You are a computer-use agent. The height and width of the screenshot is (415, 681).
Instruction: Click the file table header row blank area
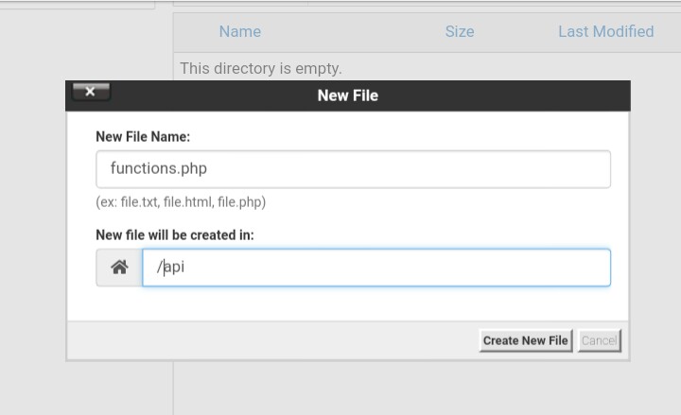[x=350, y=31]
